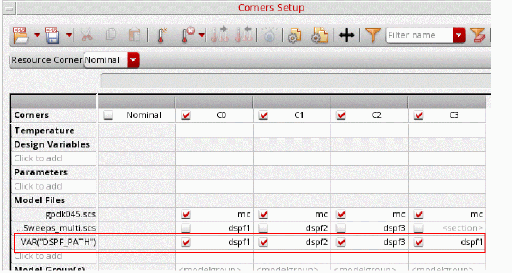512x273 pixels.
Task: Click the black plus cross icon
Action: coord(346,36)
